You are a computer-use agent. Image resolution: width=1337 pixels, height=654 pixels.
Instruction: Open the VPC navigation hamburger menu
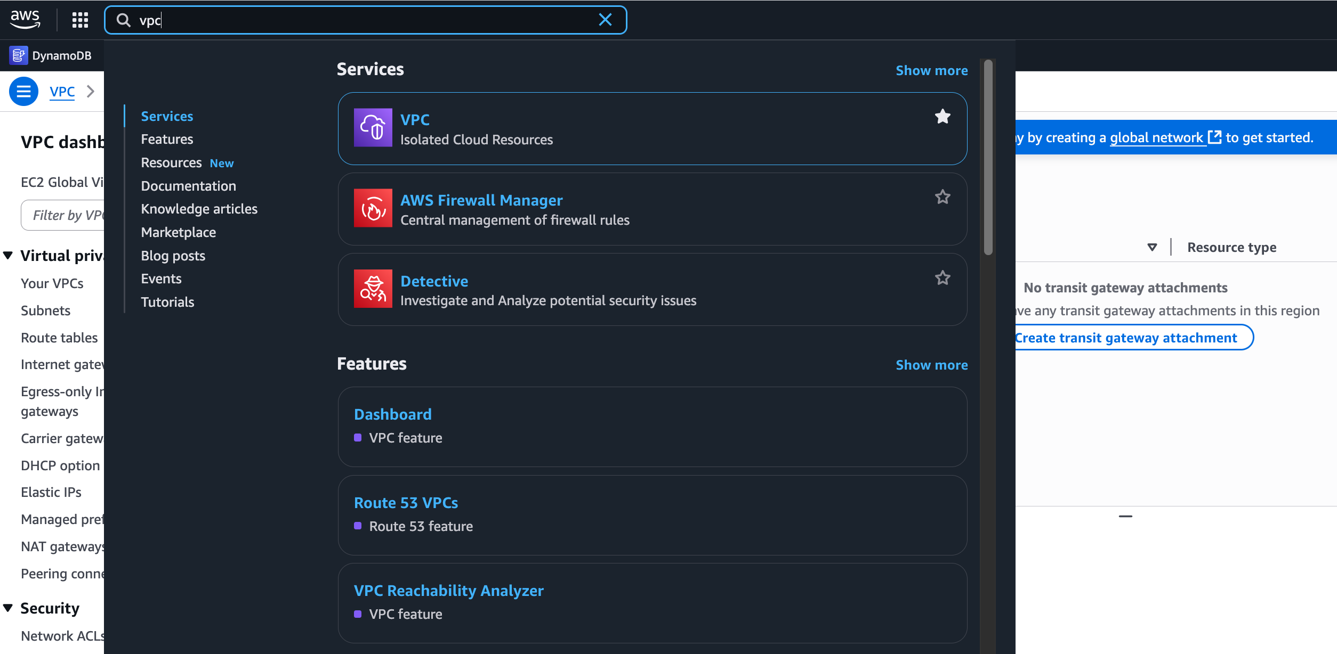tap(23, 91)
